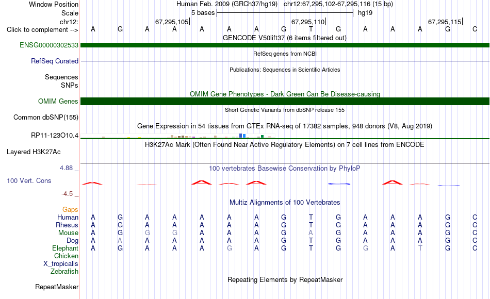This screenshot has width=490, height=299.
Task: Select the Mouse species label
Action: click(x=68, y=233)
